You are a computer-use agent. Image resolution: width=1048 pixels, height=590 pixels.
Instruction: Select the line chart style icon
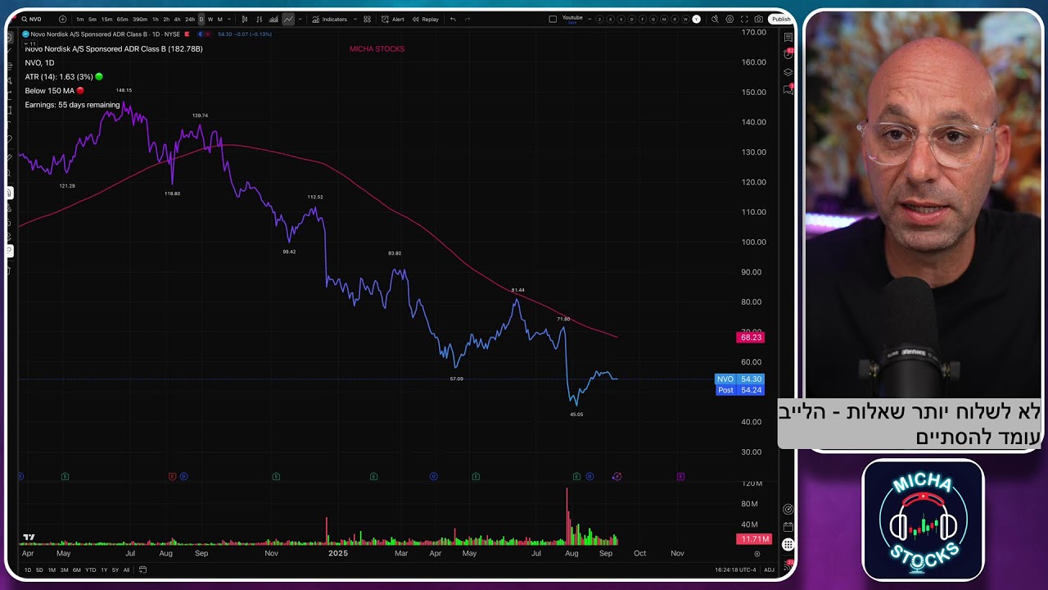point(288,19)
